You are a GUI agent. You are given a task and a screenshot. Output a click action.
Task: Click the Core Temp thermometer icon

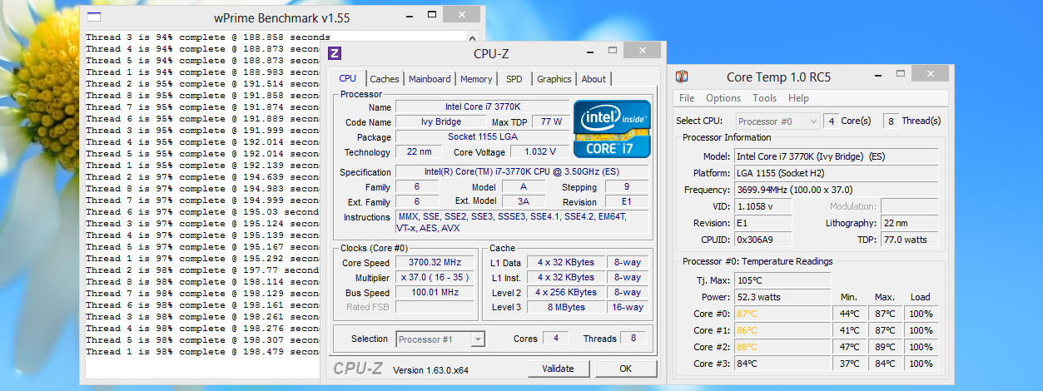pyautogui.click(x=682, y=77)
